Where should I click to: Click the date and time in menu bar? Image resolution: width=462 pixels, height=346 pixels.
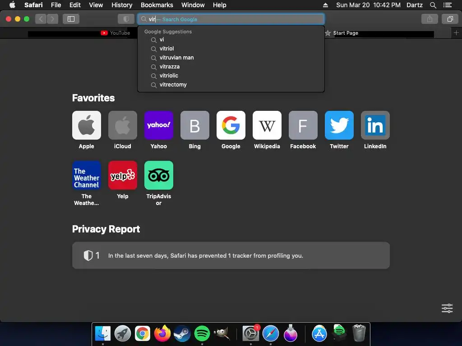tap(368, 5)
